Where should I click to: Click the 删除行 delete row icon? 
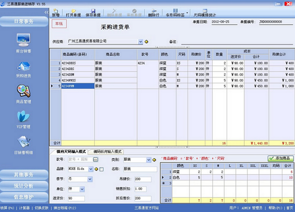pyautogui.click(x=154, y=13)
